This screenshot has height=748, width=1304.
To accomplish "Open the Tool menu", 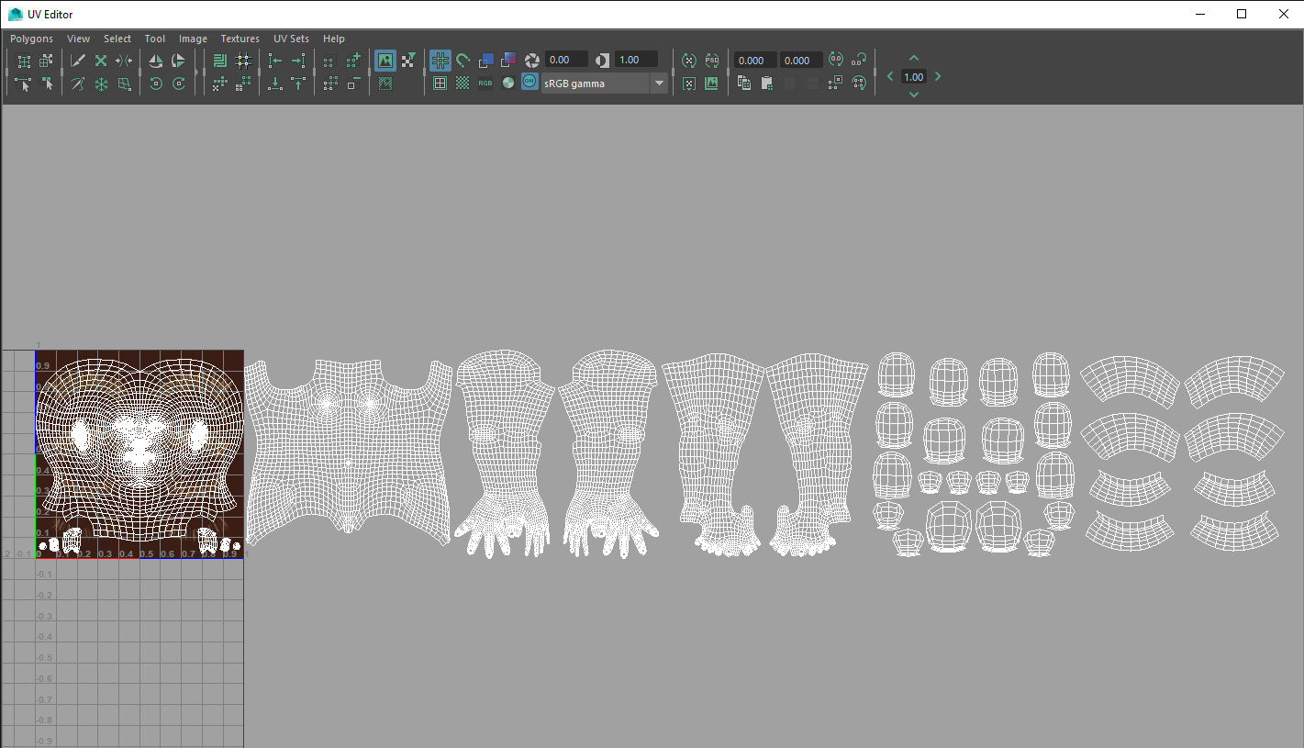I will [x=155, y=39].
